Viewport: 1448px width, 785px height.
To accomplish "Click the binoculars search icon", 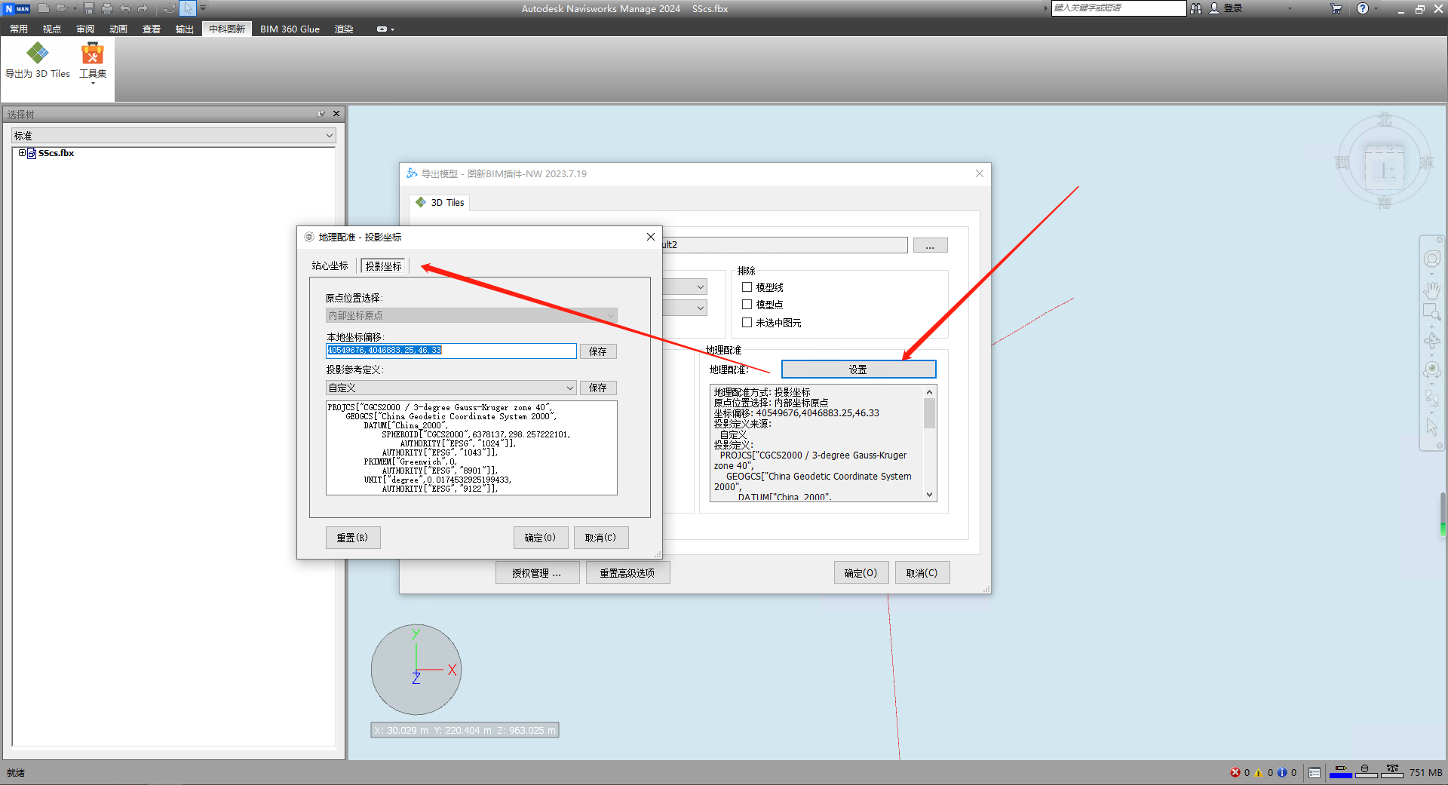I will [x=1196, y=8].
